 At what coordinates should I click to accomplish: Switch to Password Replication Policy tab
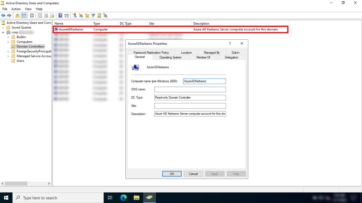pyautogui.click(x=151, y=53)
